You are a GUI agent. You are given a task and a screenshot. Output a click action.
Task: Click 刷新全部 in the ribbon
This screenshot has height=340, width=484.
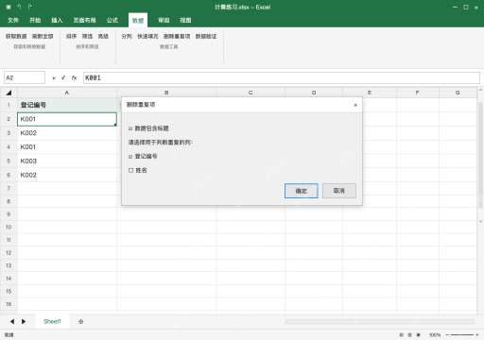pyautogui.click(x=43, y=37)
